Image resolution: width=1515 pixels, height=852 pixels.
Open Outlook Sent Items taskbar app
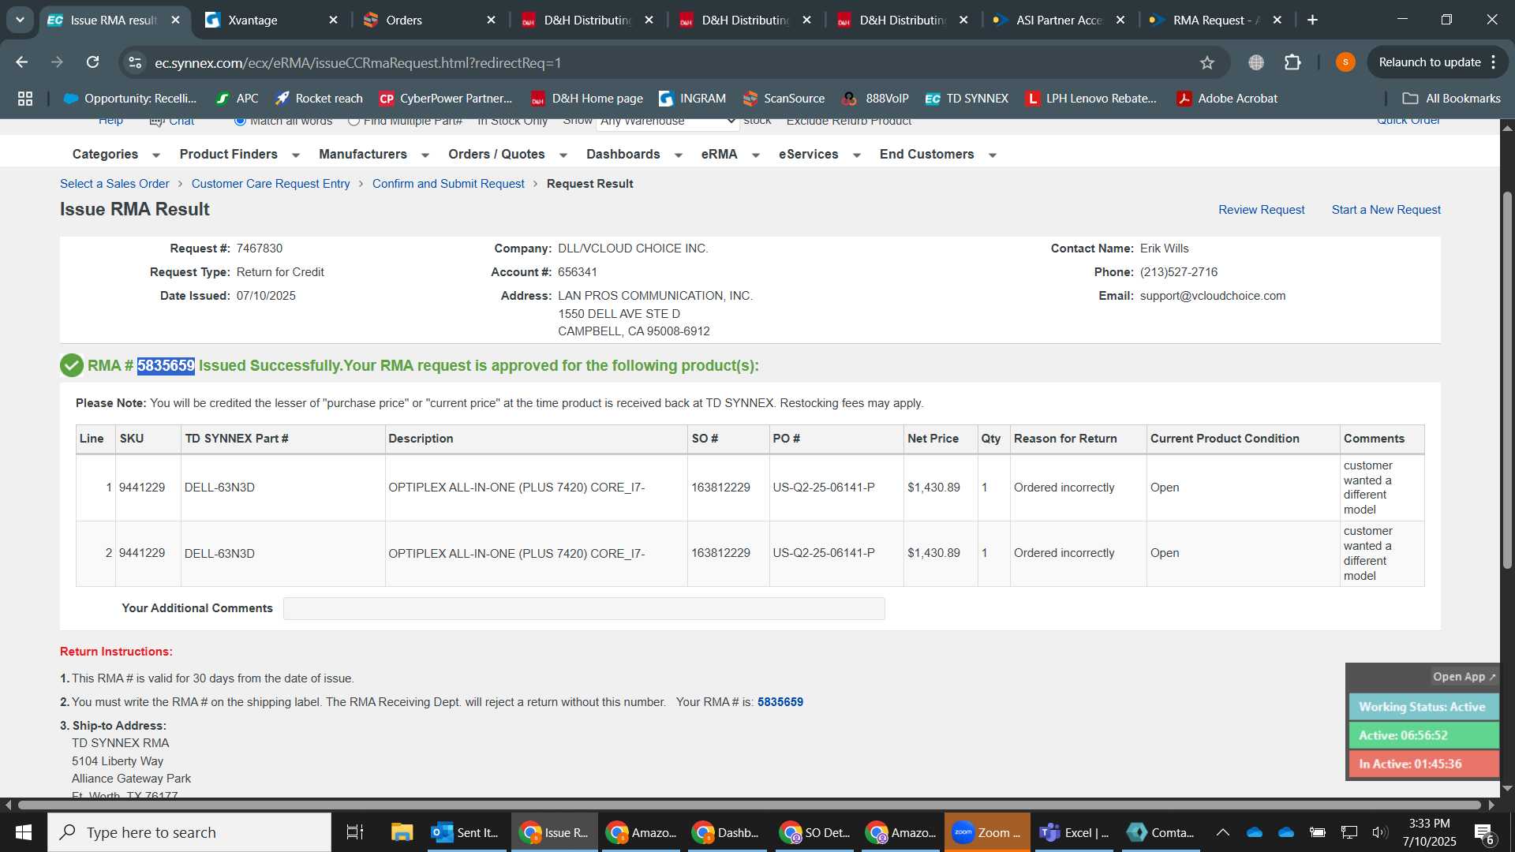[466, 832]
